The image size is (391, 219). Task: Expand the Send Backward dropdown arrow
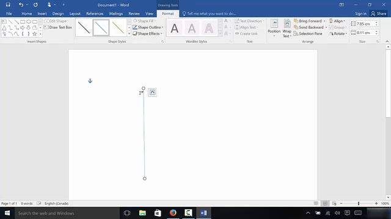point(326,27)
